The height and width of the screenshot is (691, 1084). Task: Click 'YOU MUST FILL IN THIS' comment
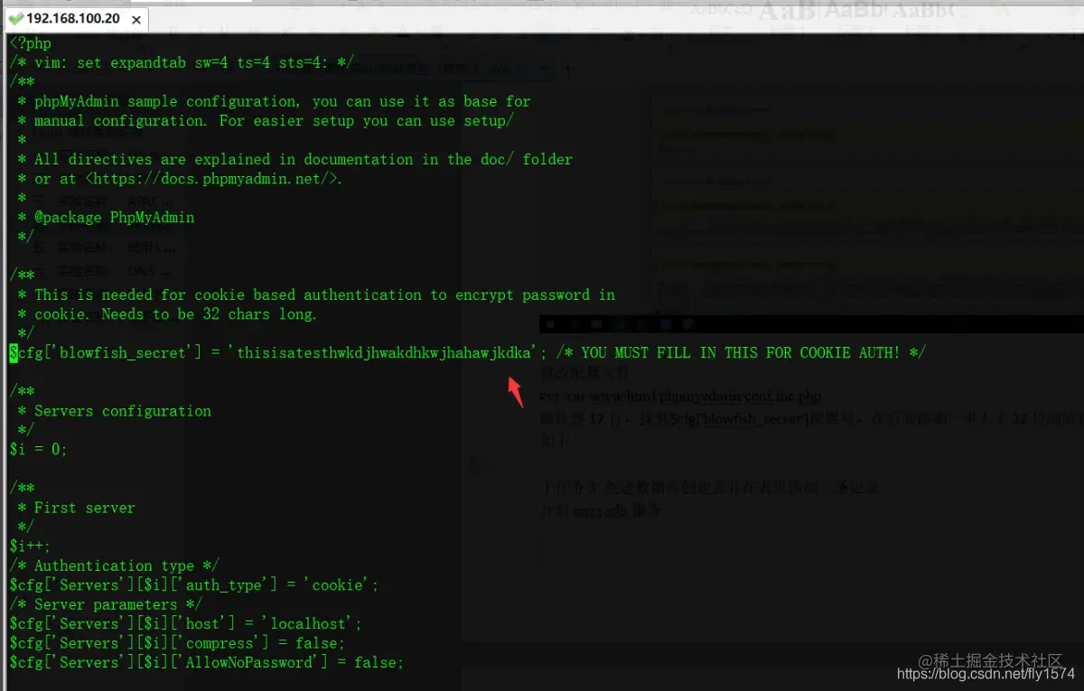(x=741, y=353)
